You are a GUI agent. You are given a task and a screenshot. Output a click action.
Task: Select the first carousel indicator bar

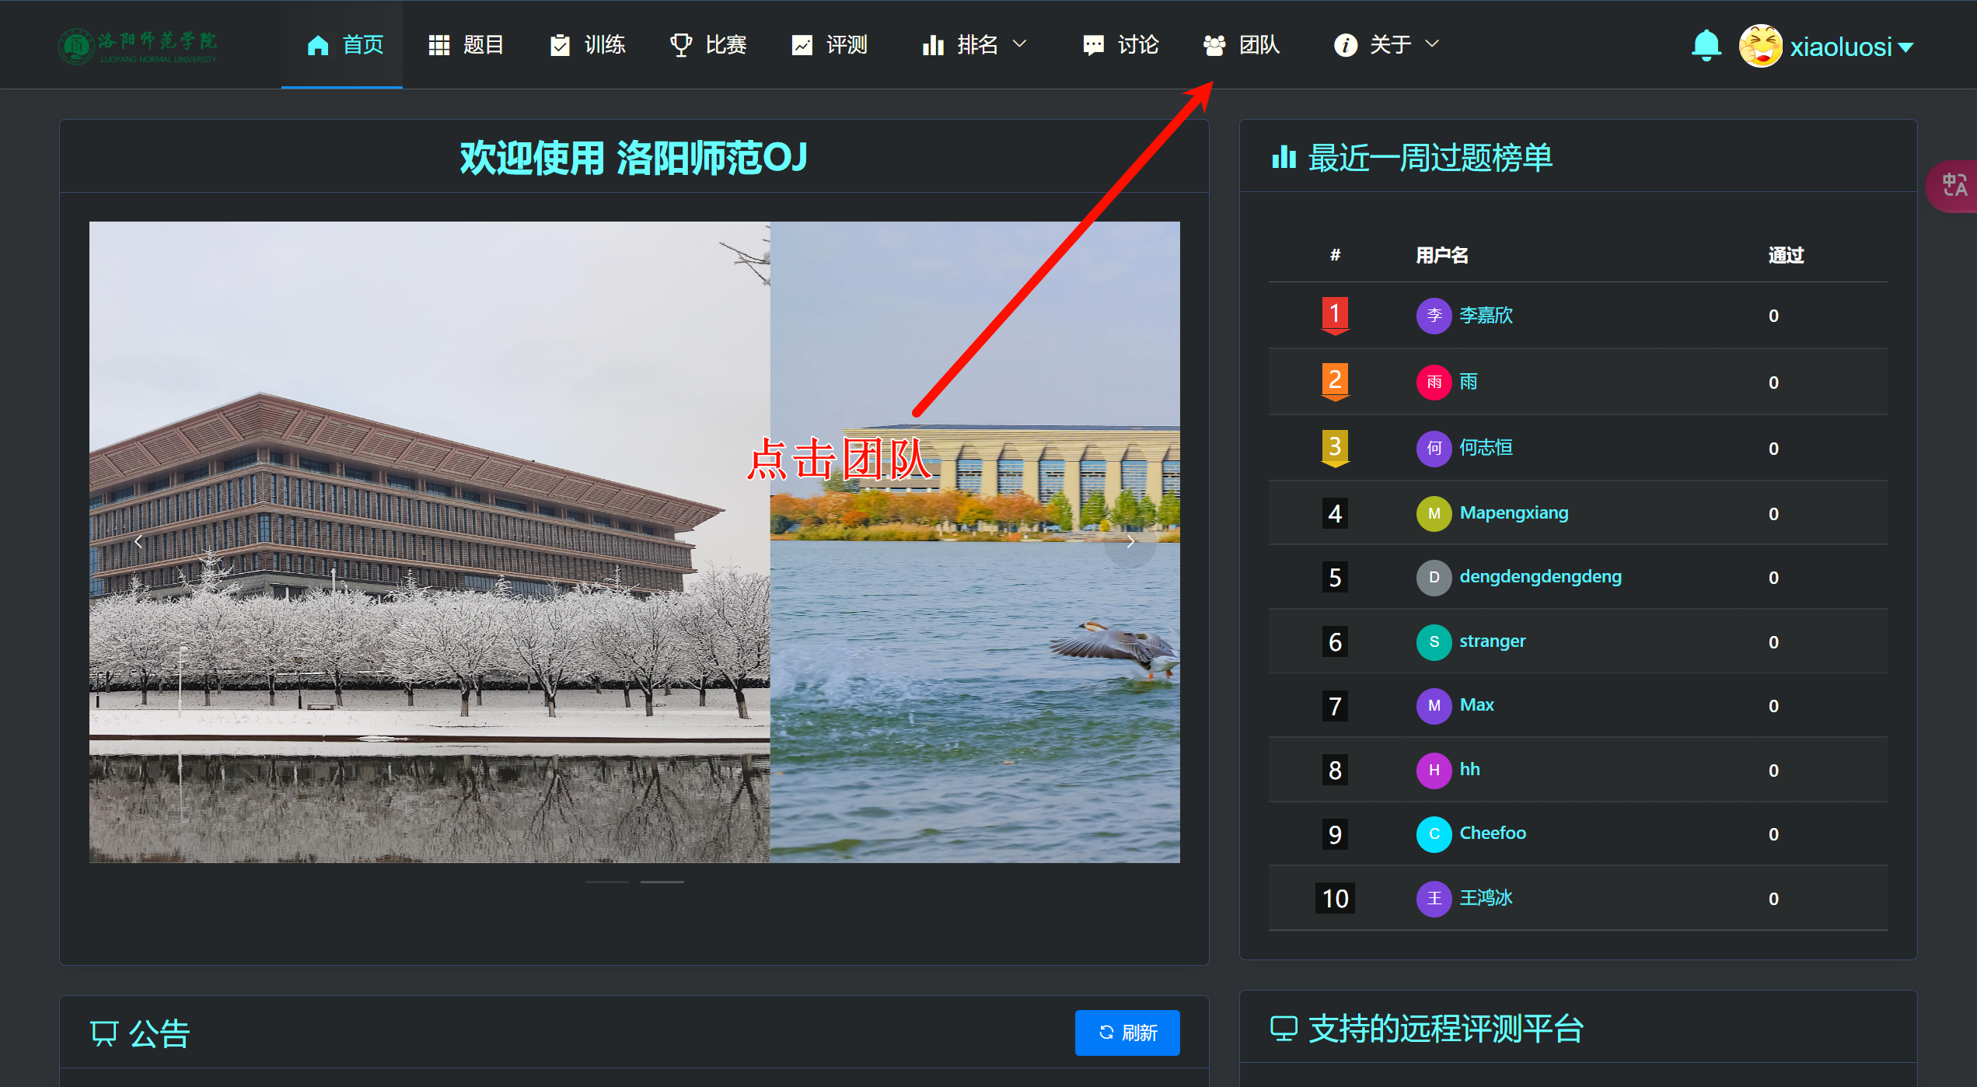[x=607, y=882]
